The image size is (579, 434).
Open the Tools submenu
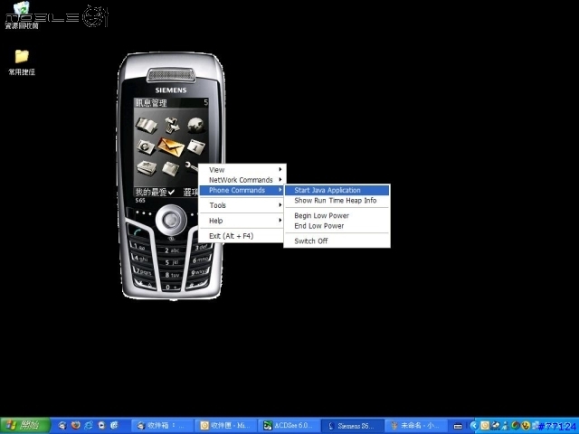click(x=242, y=205)
